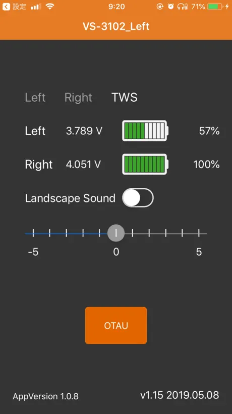Switch to the Left tab
Viewport: 232px width, 414px height.
(35, 98)
